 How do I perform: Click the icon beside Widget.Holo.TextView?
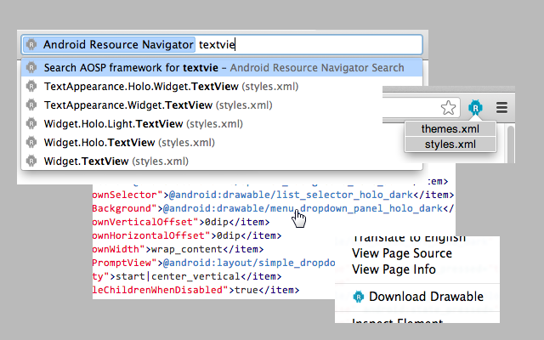pos(31,143)
